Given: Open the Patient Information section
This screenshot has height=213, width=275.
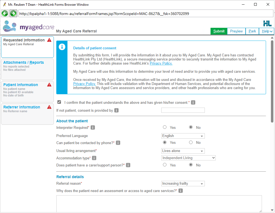Looking at the screenshot, I should pos(27,92).
